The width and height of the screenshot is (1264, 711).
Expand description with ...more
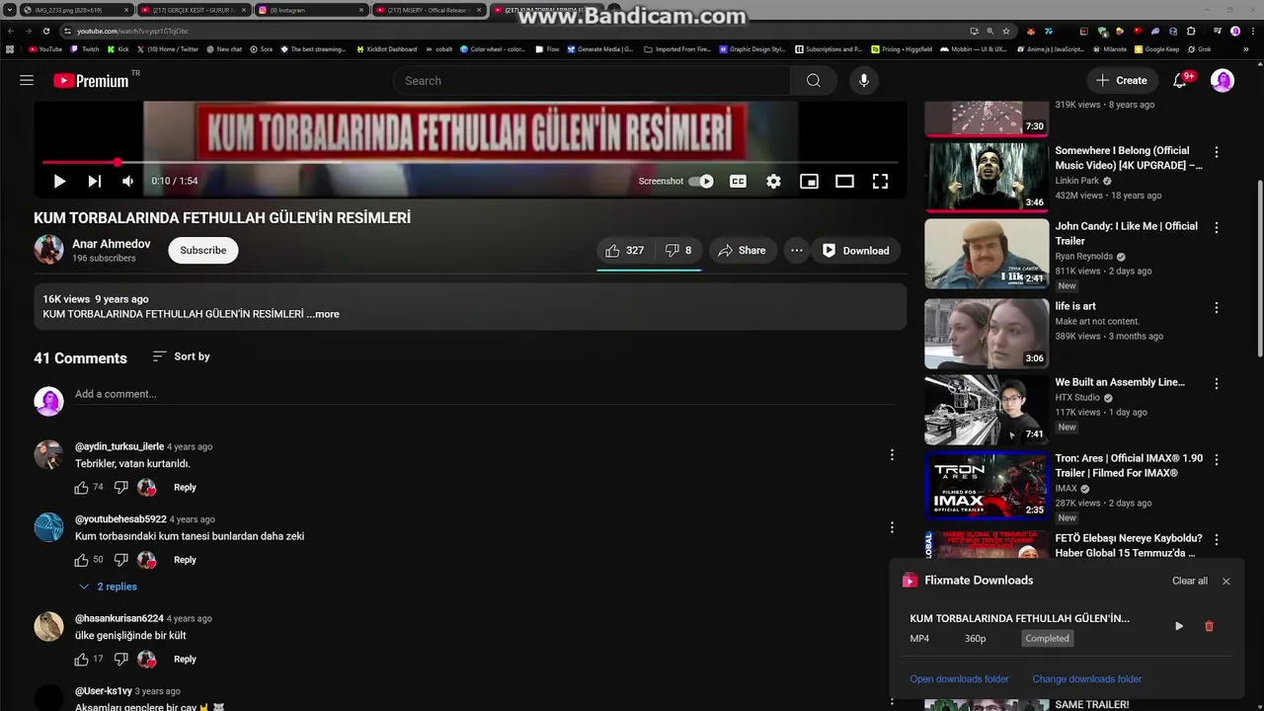click(323, 314)
